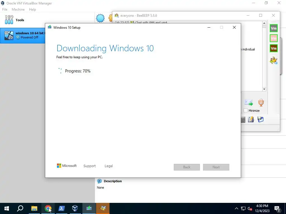
Task: Click the Microsoft logo in the Setup window
Action: (67, 166)
